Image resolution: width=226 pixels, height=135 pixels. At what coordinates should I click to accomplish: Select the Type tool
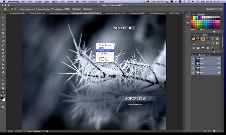coord(3,76)
